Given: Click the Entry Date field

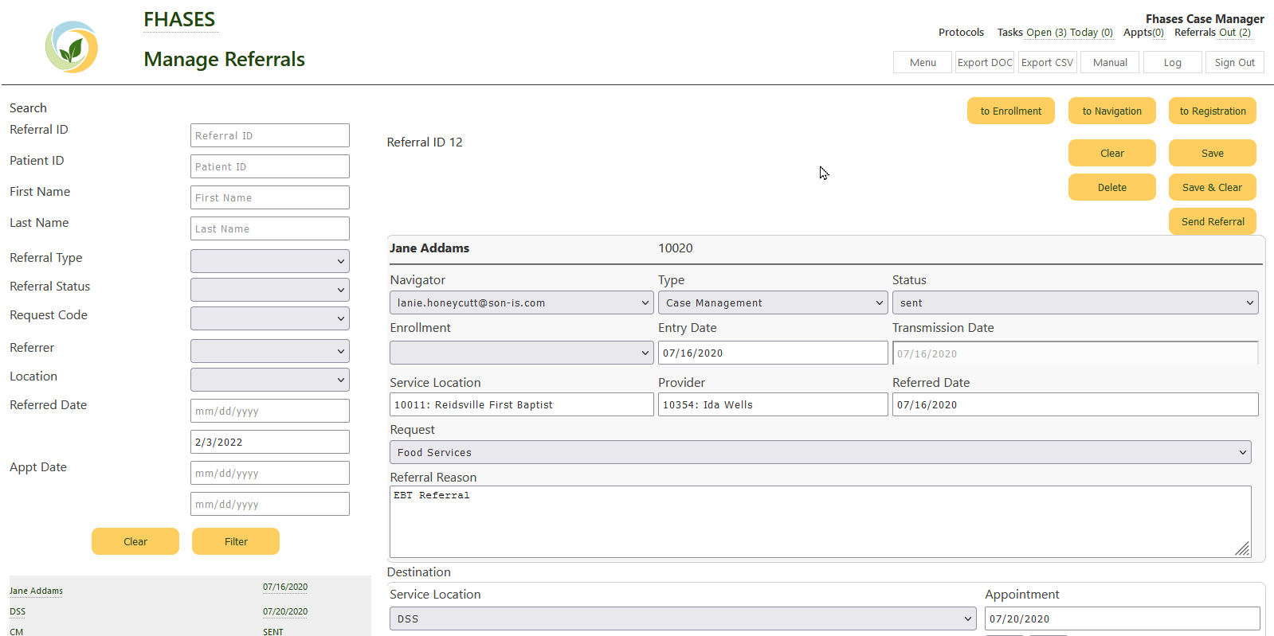Looking at the screenshot, I should tap(773, 353).
